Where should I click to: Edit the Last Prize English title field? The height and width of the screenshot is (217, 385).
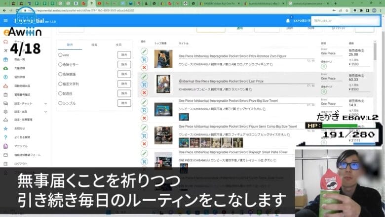coord(246,81)
